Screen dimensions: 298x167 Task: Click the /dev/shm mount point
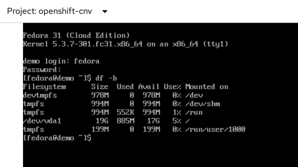(x=203, y=104)
